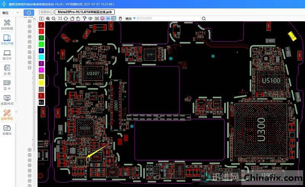Click the zoom in magnifier icon
The image size is (305, 187).
(x=48, y=18)
